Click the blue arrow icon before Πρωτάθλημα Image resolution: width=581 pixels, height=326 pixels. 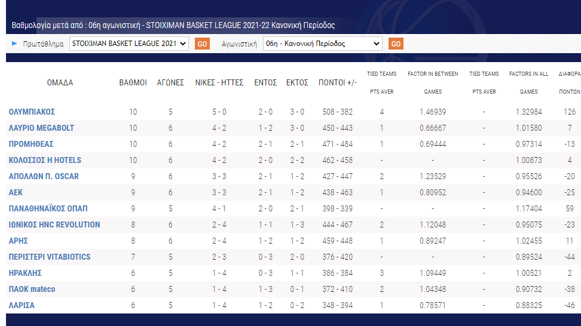[14, 44]
